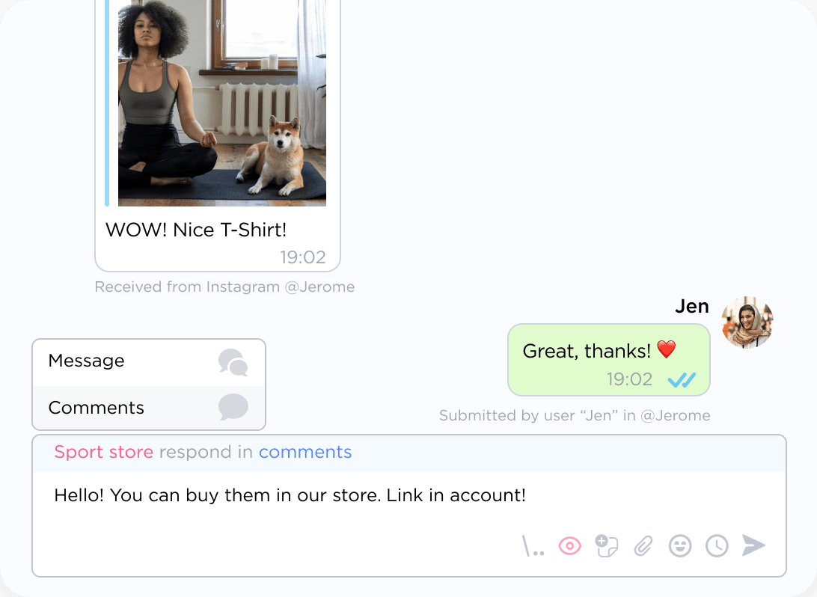
Task: Click the Message chat bubbles icon
Action: click(233, 363)
